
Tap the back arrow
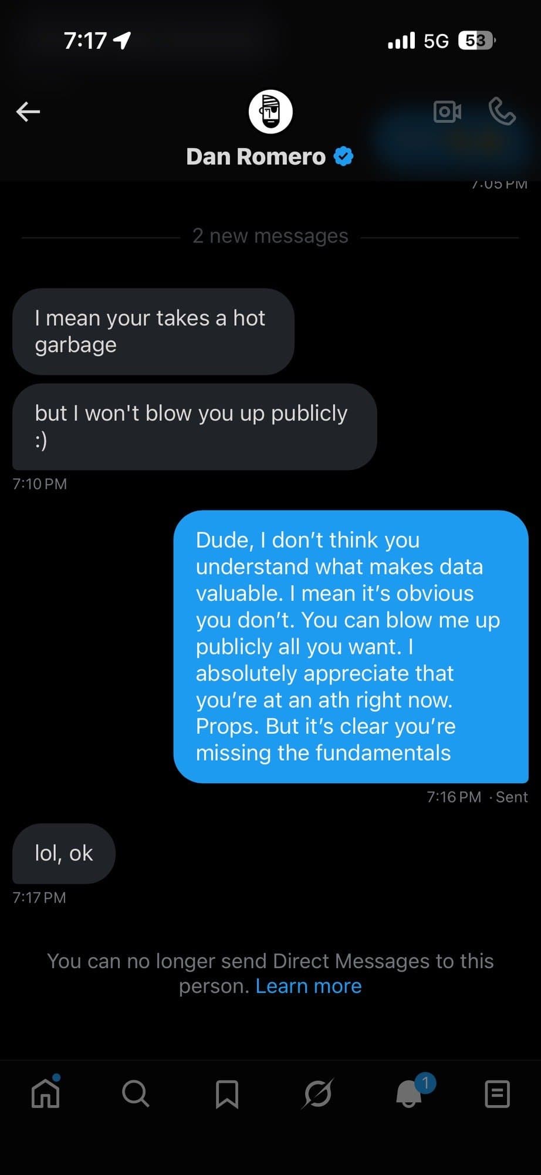pos(28,111)
